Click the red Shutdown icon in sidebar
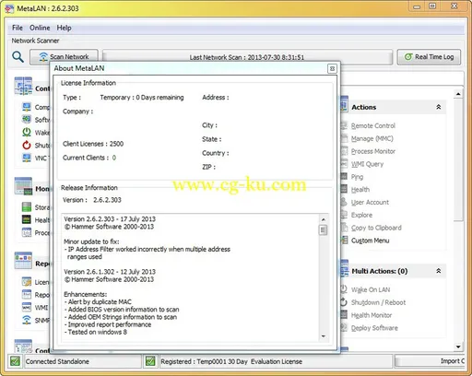This screenshot has width=472, height=376. 27,145
